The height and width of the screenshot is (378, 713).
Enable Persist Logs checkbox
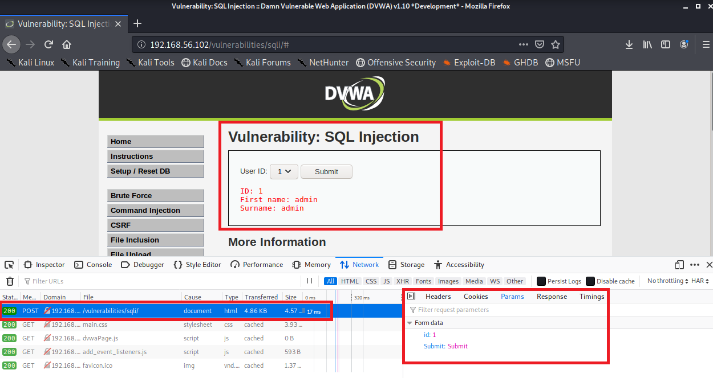tap(541, 281)
